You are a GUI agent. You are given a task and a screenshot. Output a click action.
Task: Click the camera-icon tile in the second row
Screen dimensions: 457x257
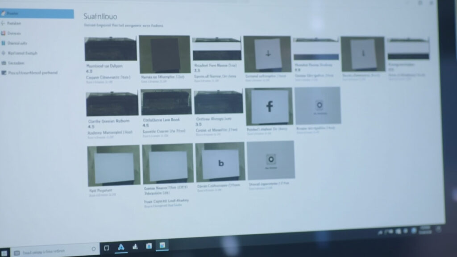pos(319,105)
